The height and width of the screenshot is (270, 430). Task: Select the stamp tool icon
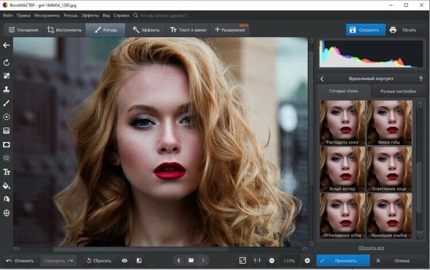pyautogui.click(x=6, y=89)
